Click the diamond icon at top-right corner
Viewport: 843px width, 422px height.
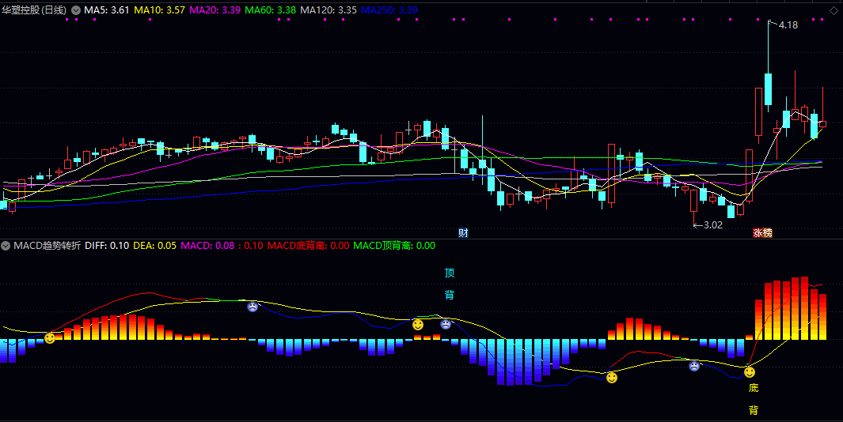coord(833,10)
